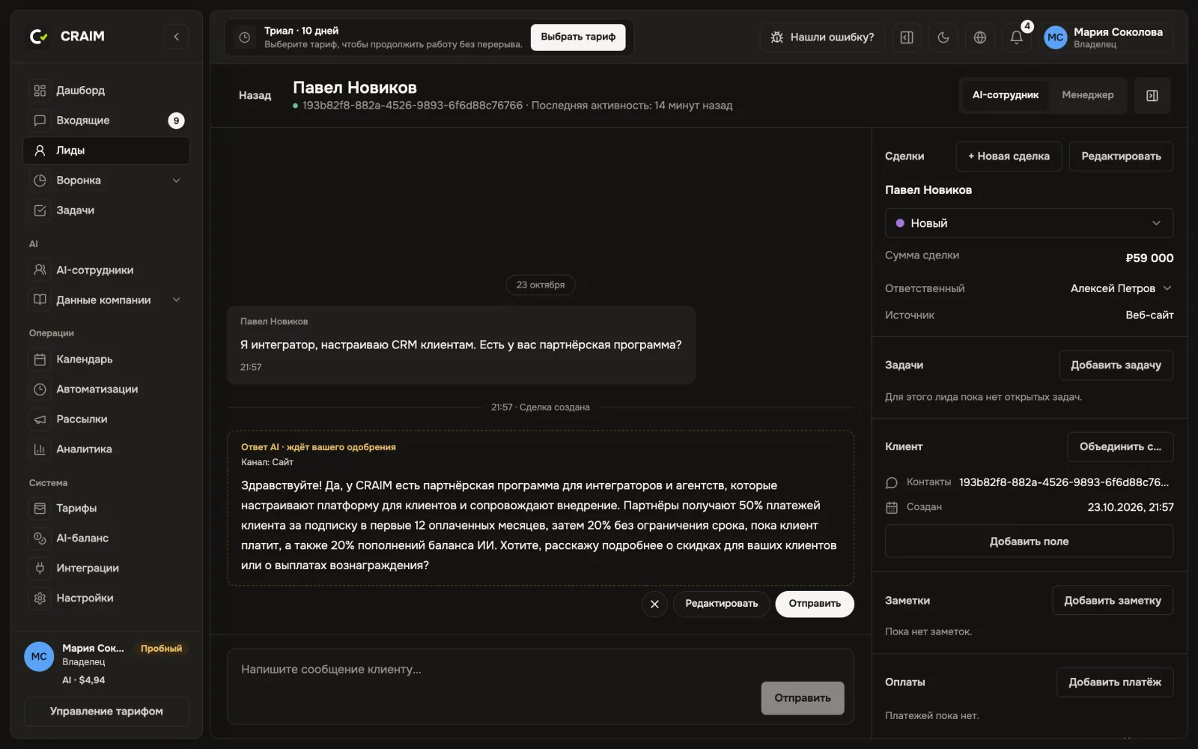The image size is (1198, 749).
Task: Send the AI reply for approval
Action: [815, 604]
